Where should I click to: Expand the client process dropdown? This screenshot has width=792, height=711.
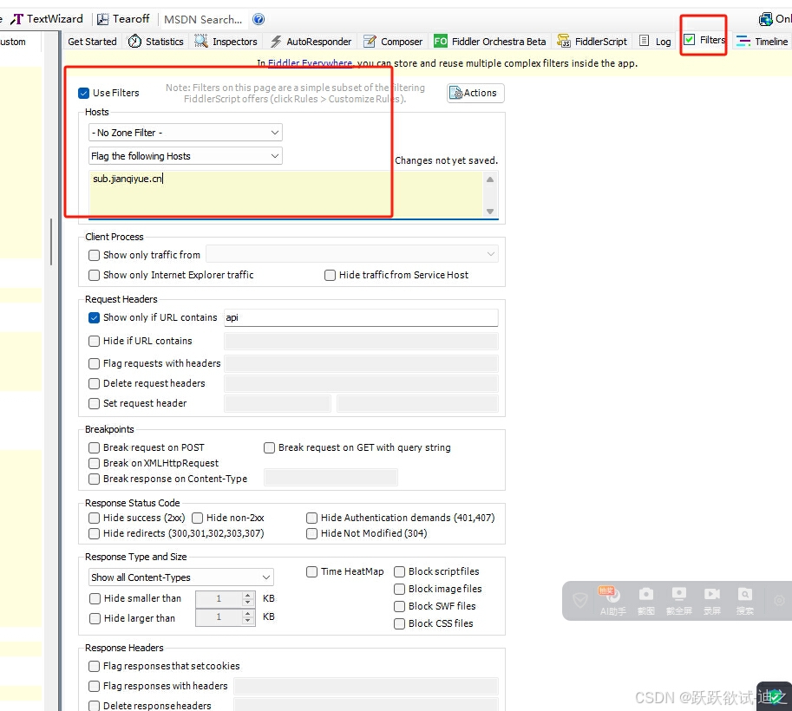click(x=352, y=254)
